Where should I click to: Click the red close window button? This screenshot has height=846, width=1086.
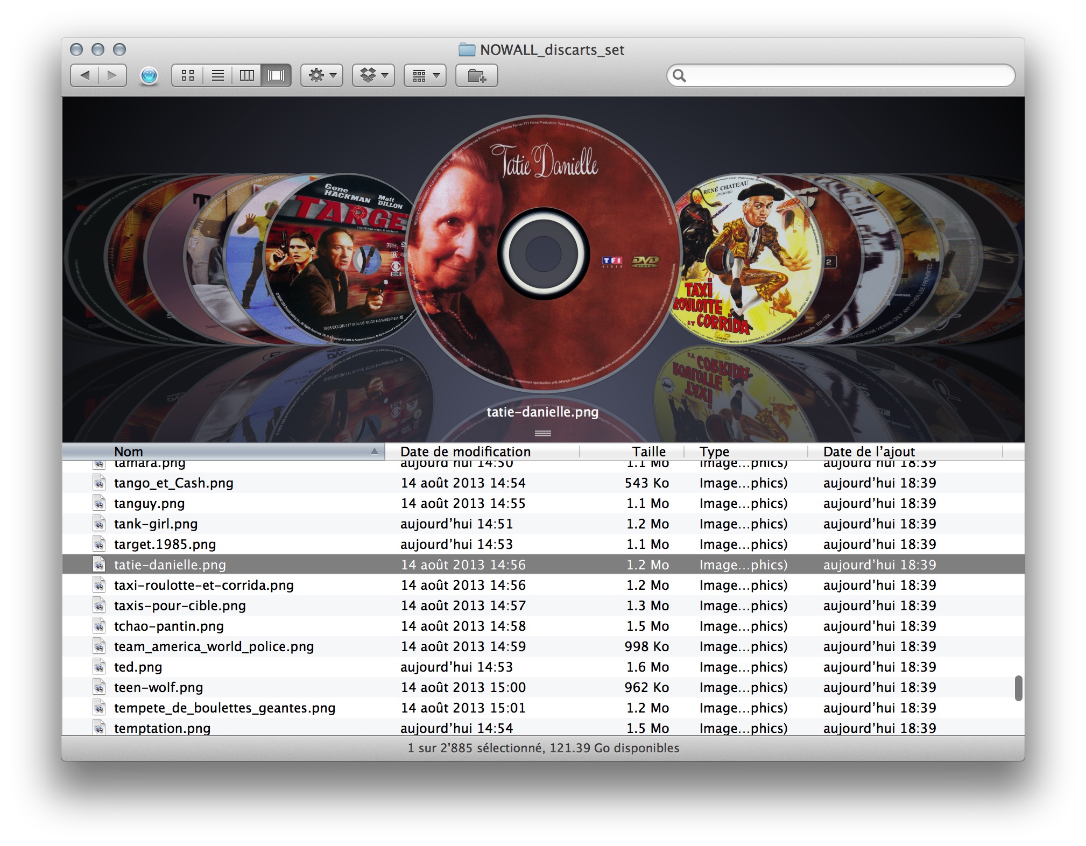76,50
